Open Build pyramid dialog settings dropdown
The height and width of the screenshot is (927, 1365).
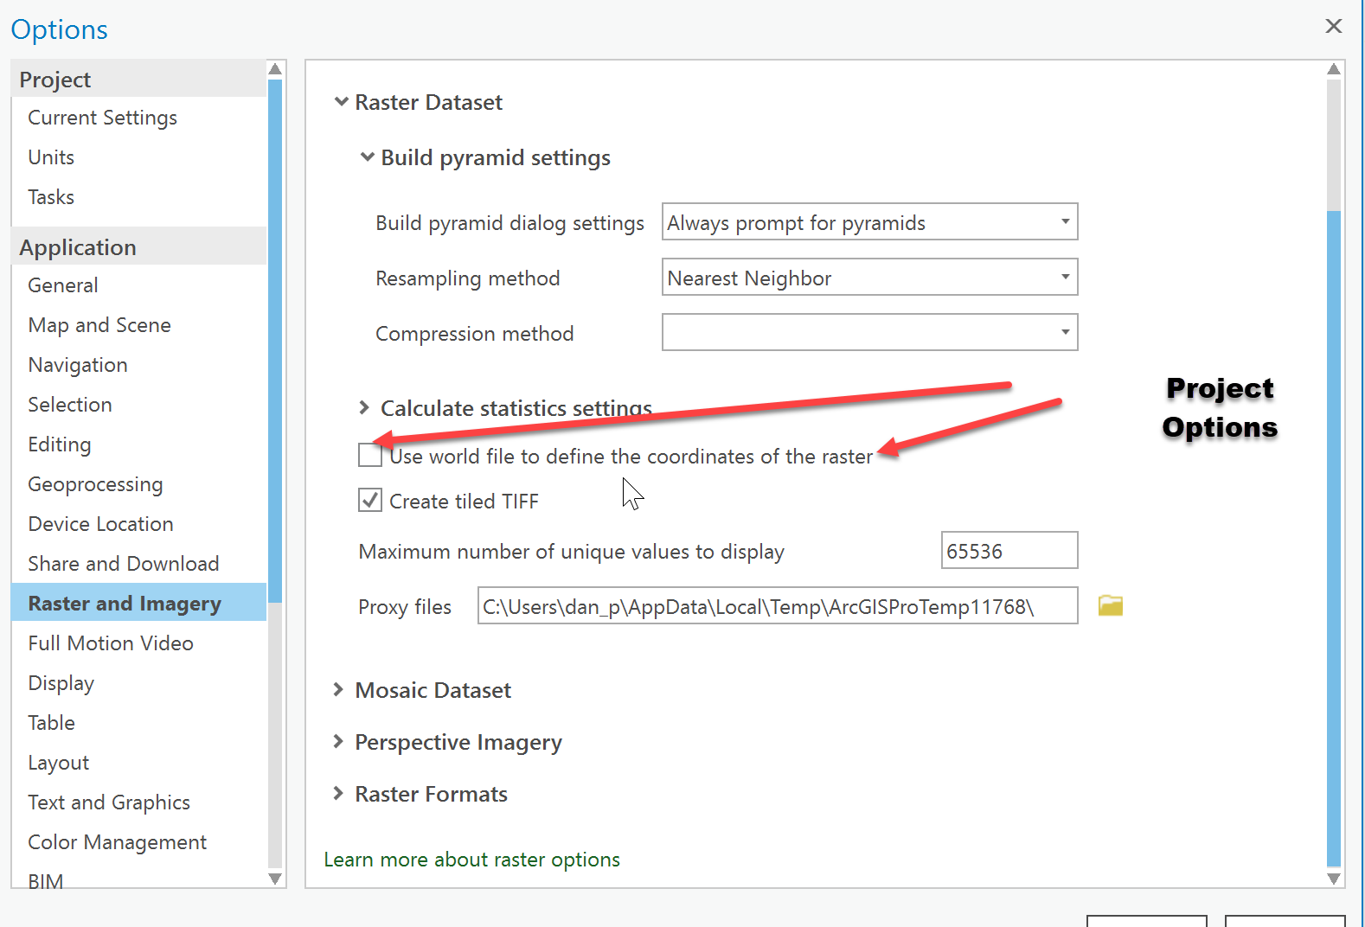click(x=869, y=222)
